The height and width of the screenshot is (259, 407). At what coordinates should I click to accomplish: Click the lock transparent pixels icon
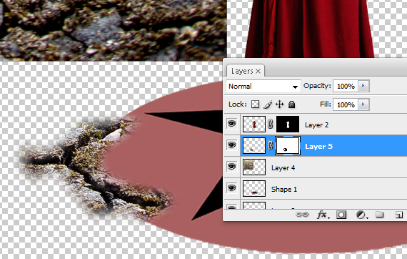(255, 104)
